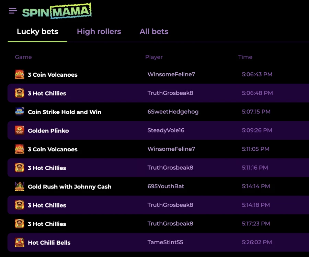309x257 pixels.
Task: Open the Golden Plinko game title
Action: click(48, 131)
